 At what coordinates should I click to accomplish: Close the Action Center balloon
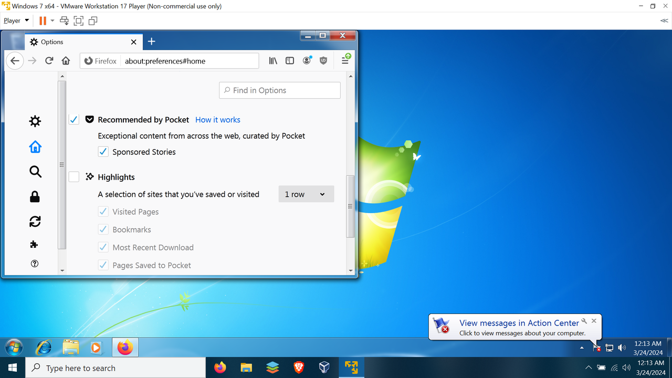point(594,321)
